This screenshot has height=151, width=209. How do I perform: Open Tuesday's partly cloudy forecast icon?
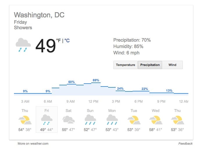[x=134, y=120]
